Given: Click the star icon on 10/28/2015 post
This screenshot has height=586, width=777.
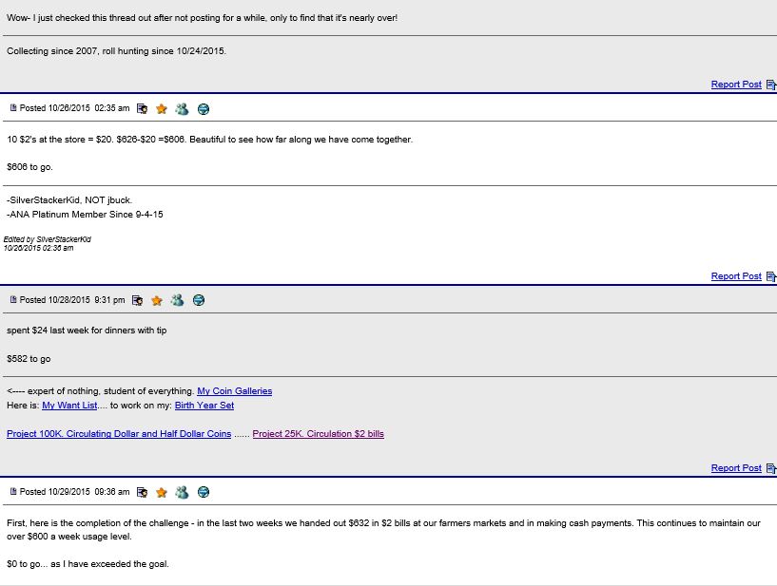Looking at the screenshot, I should [157, 300].
